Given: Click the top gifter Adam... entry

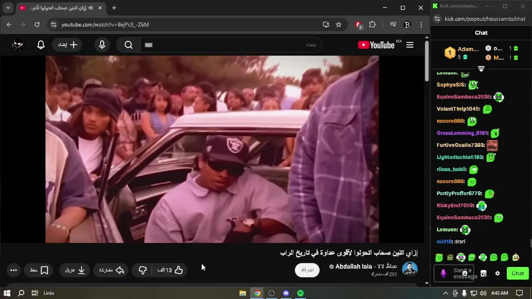Looking at the screenshot, I should [x=462, y=53].
